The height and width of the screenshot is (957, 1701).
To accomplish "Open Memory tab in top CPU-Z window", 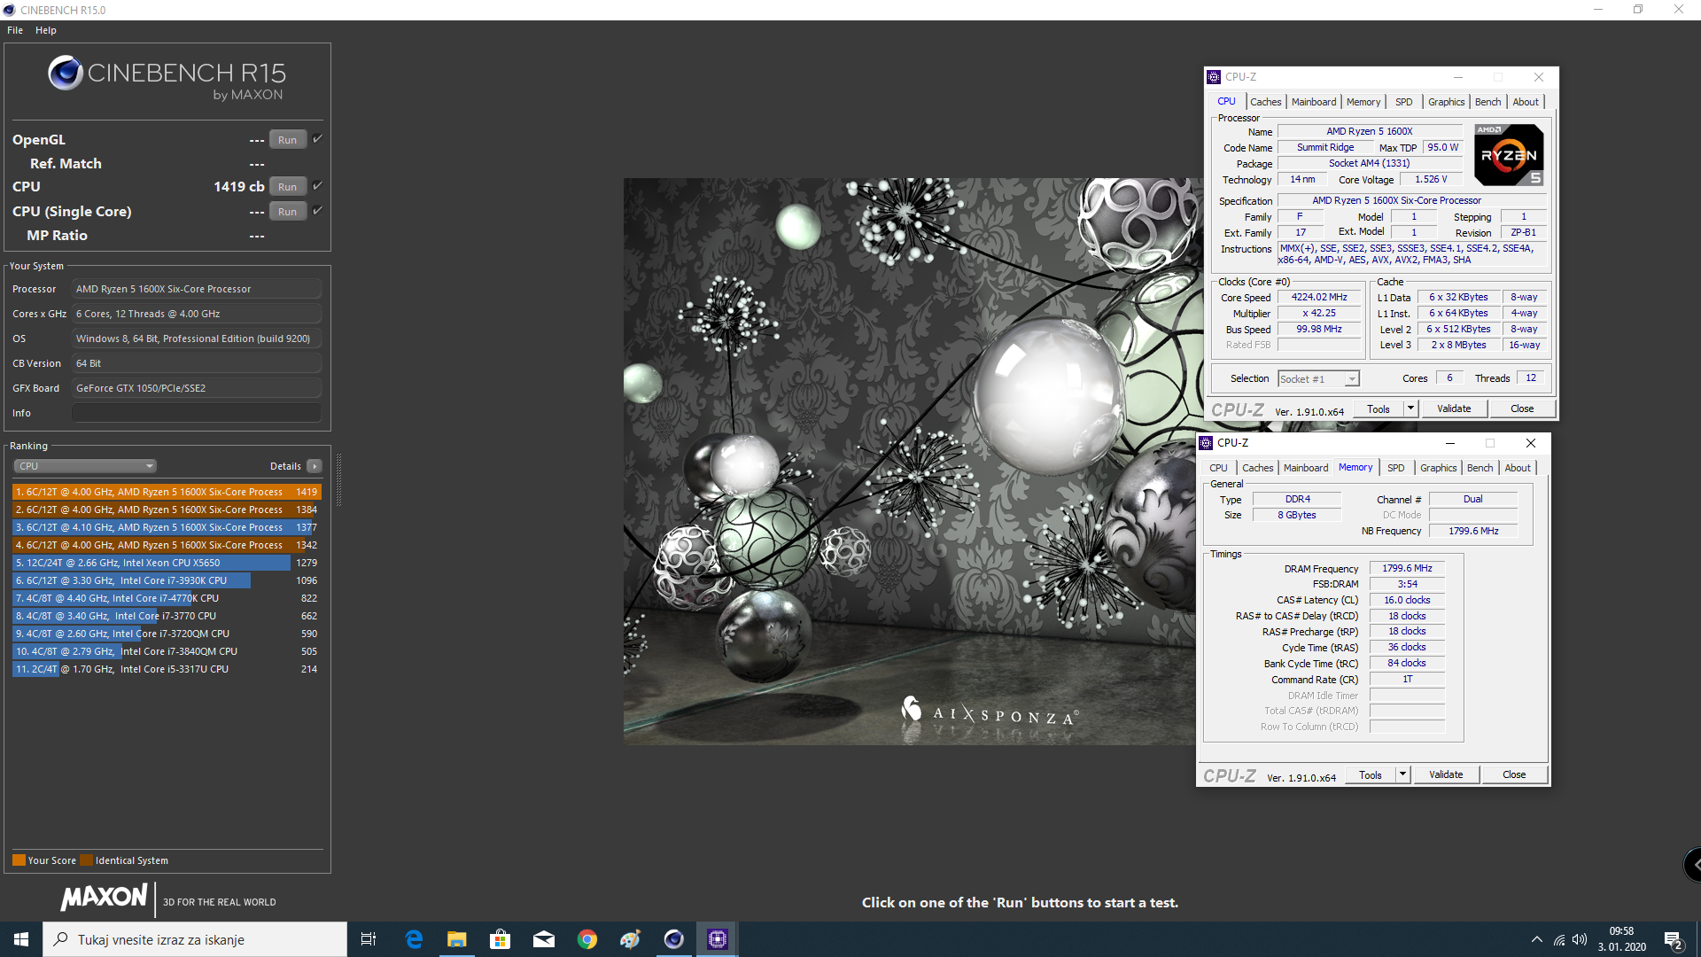I will tap(1363, 102).
